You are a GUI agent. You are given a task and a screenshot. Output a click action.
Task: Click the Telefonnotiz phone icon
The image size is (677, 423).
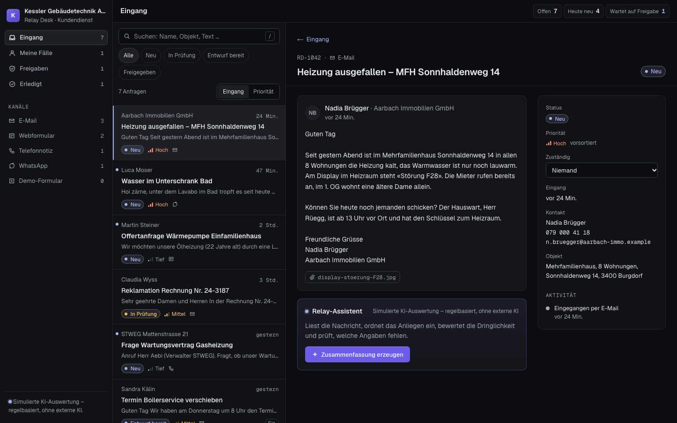12,151
